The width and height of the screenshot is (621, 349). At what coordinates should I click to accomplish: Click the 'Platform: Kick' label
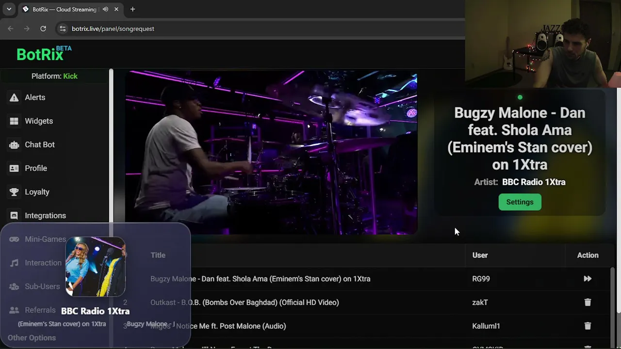click(x=54, y=76)
